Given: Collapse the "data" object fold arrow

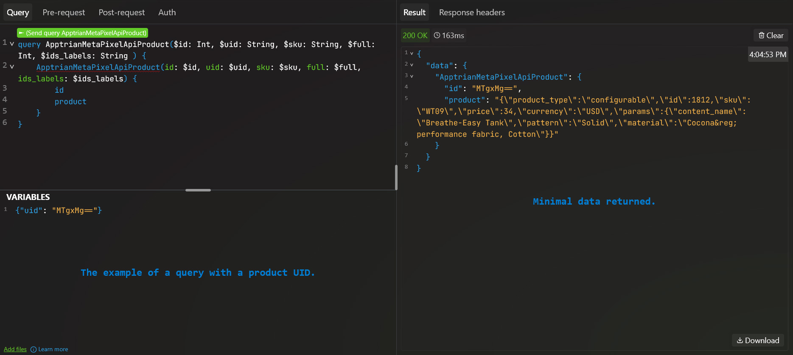Looking at the screenshot, I should tap(412, 65).
